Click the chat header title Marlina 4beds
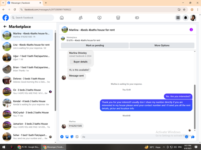This screenshot has height=150, width=201. click(92, 30)
